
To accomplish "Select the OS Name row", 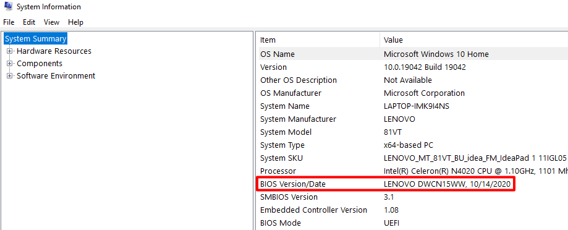I will tap(413, 54).
